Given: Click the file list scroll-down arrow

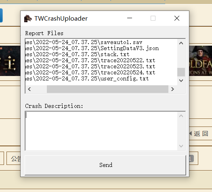Looking at the screenshot, I should (181, 81).
